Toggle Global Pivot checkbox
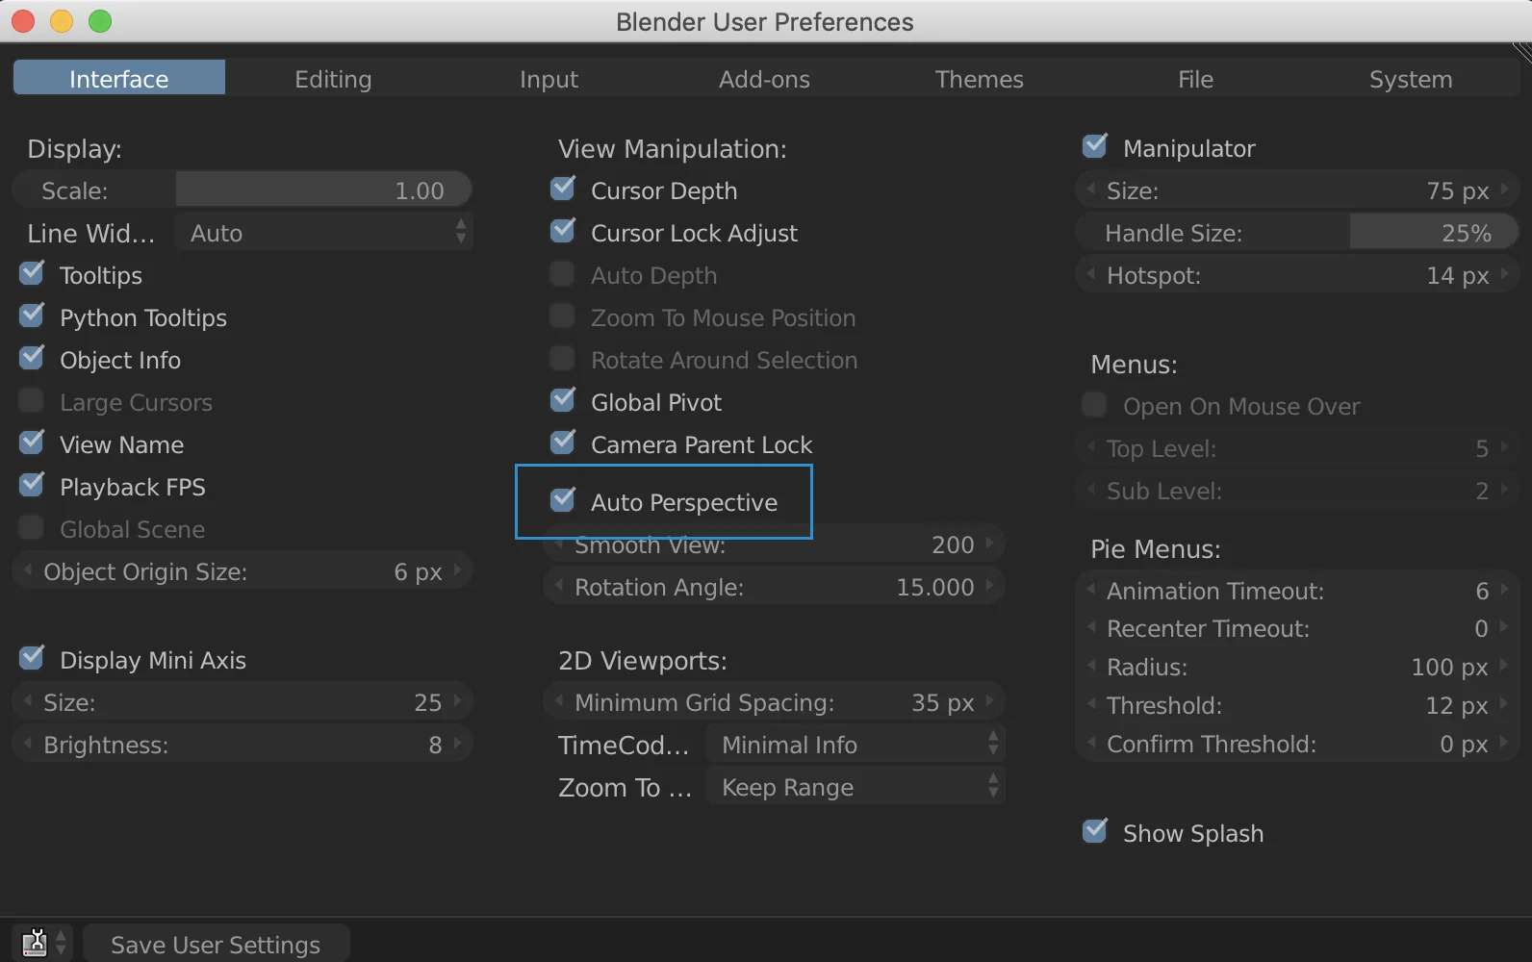The width and height of the screenshot is (1532, 962). coord(563,401)
